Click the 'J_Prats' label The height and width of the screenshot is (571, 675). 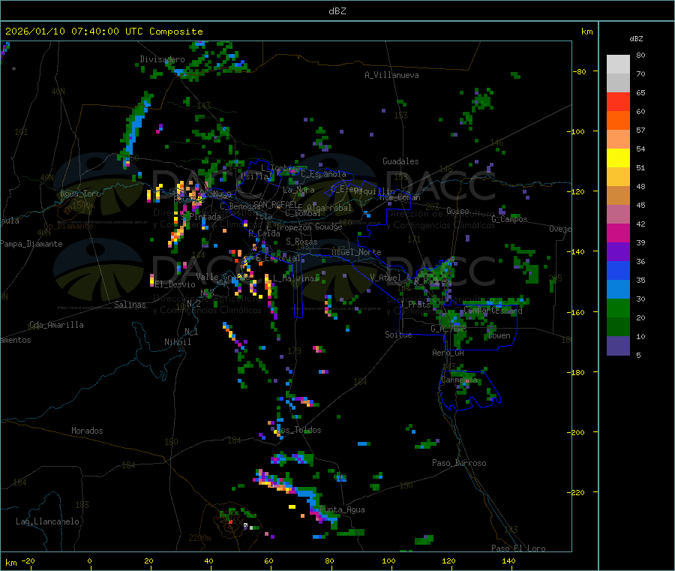pos(415,305)
